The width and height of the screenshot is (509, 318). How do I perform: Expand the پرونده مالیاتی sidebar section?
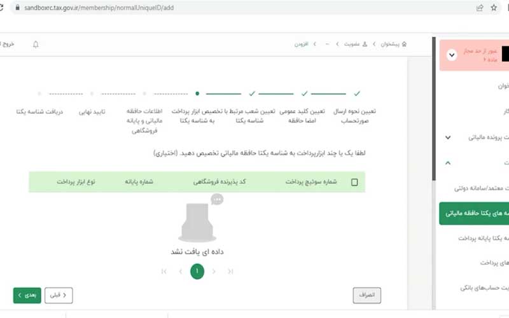[448, 137]
